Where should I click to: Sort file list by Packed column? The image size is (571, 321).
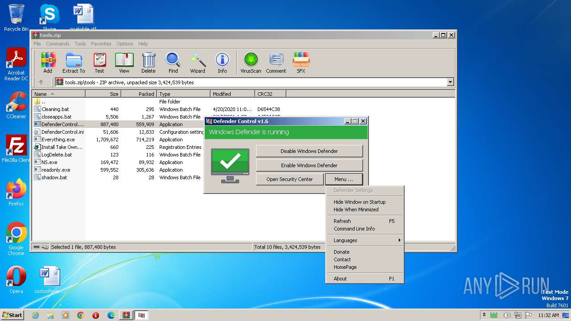pos(139,94)
